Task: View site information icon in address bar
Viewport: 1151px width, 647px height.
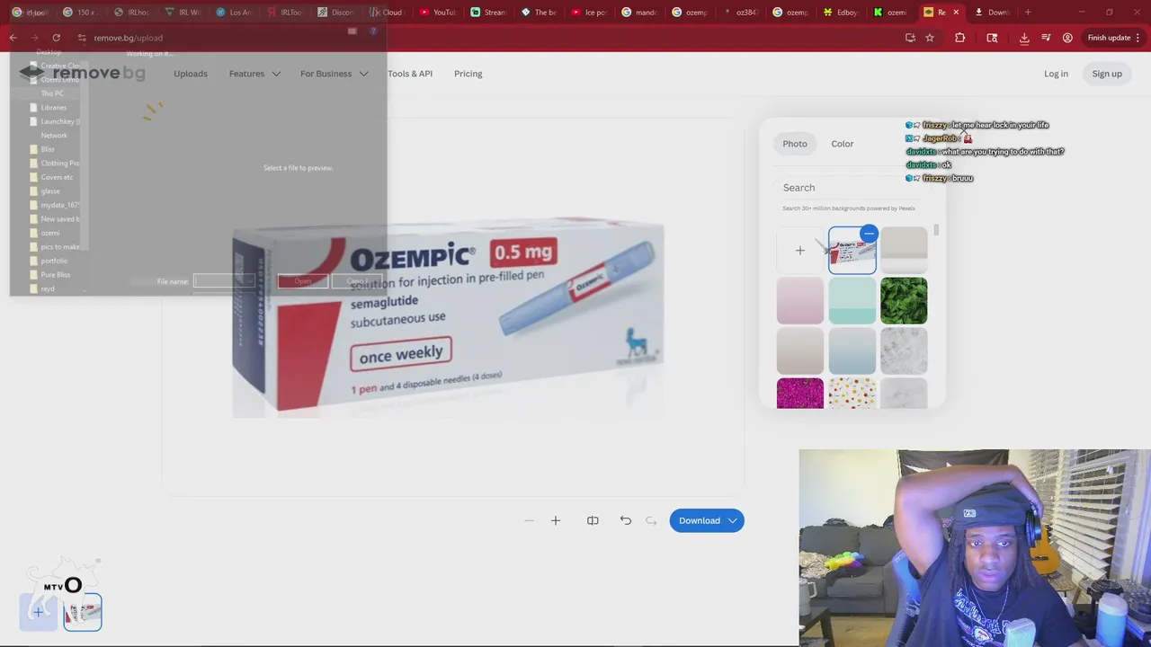Action: tap(82, 38)
